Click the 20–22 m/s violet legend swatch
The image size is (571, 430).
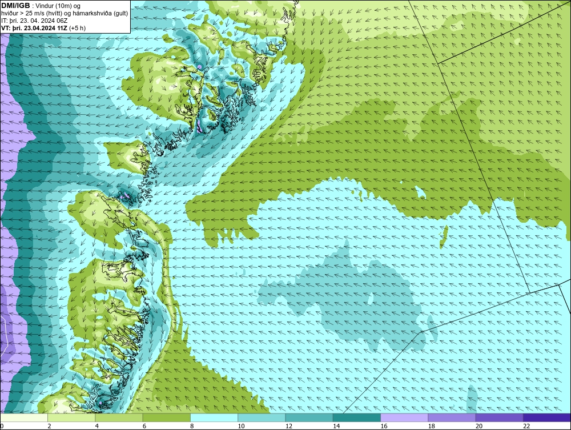pos(499,417)
